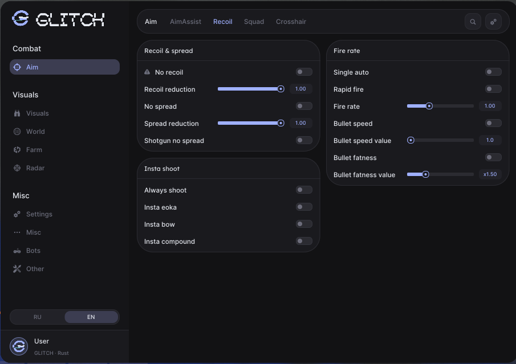The width and height of the screenshot is (516, 364).
Task: Select the Other tools icon in sidebar
Action: point(17,269)
